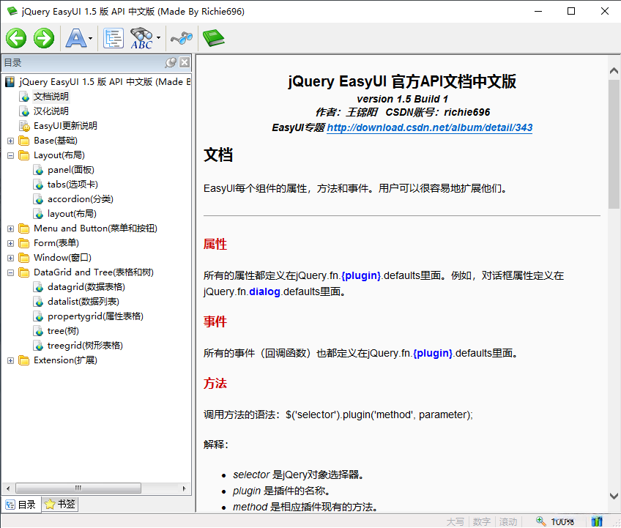Screen dimensions: 621x528
Task: Click the app book icon in title bar
Action: click(12, 12)
